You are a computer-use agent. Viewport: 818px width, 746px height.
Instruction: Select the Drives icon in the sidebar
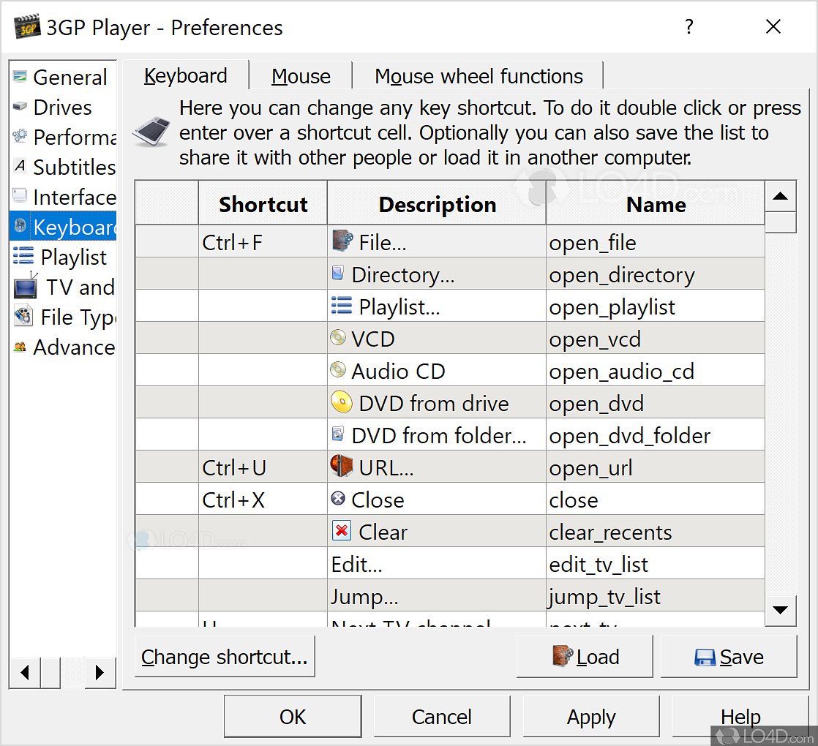coord(19,107)
